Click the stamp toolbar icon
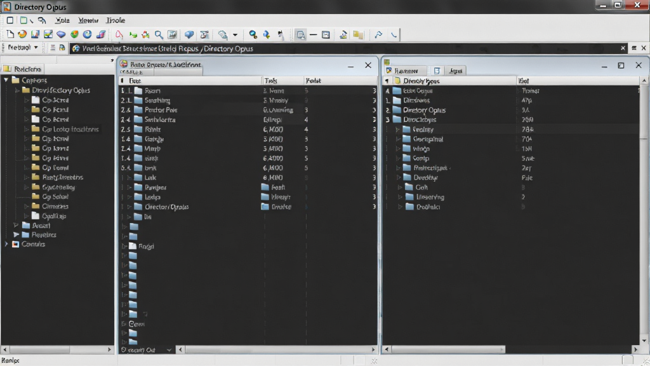This screenshot has height=366, width=650. (x=343, y=35)
